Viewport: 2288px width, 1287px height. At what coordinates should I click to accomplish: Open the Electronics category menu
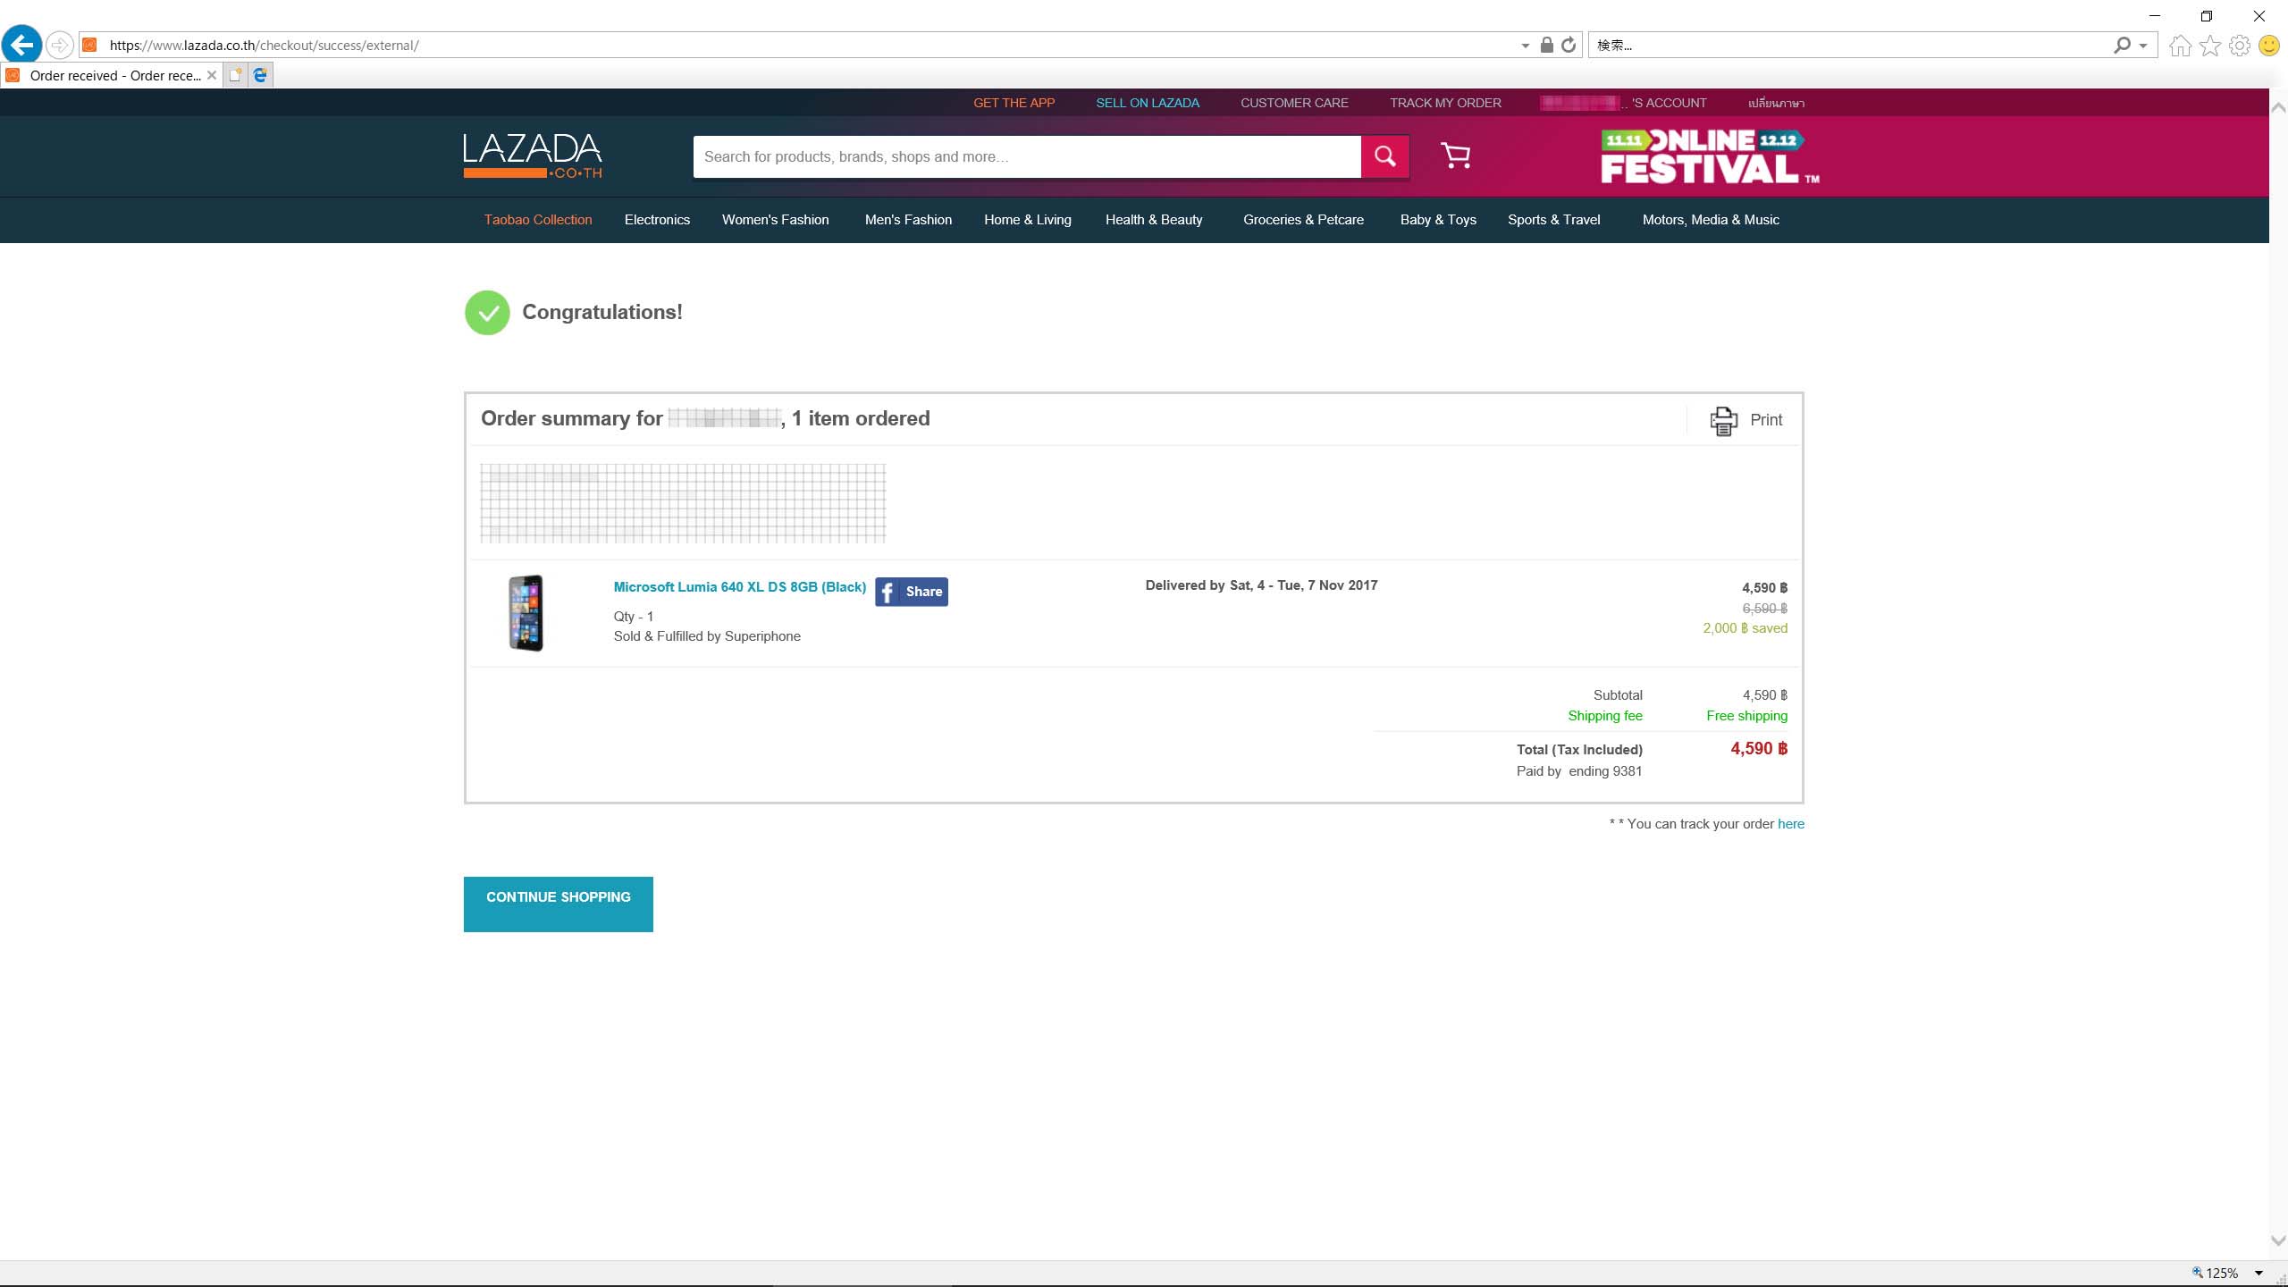657,220
